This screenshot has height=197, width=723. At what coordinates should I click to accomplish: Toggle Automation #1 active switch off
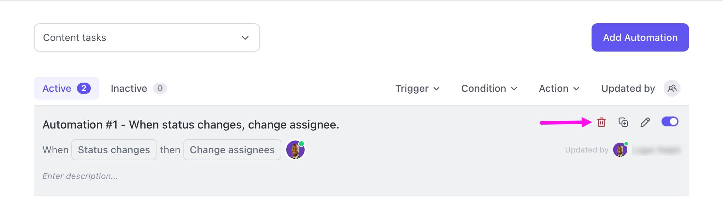[670, 122]
